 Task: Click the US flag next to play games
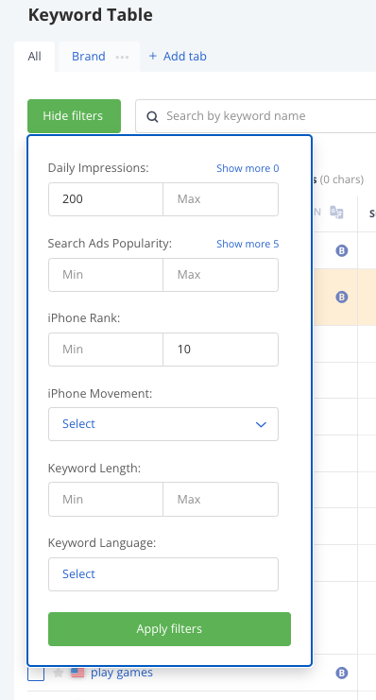coord(77,673)
